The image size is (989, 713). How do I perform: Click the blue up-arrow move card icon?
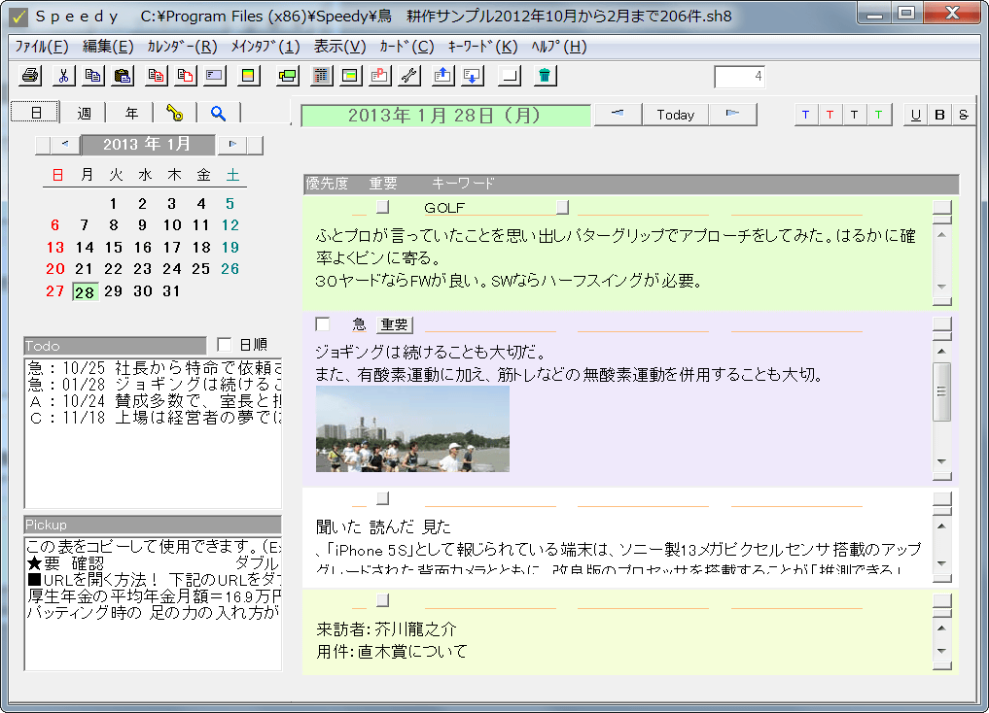(442, 76)
